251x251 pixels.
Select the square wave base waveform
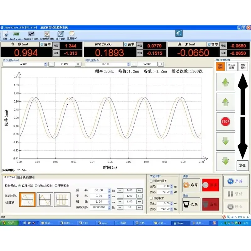click(62, 200)
